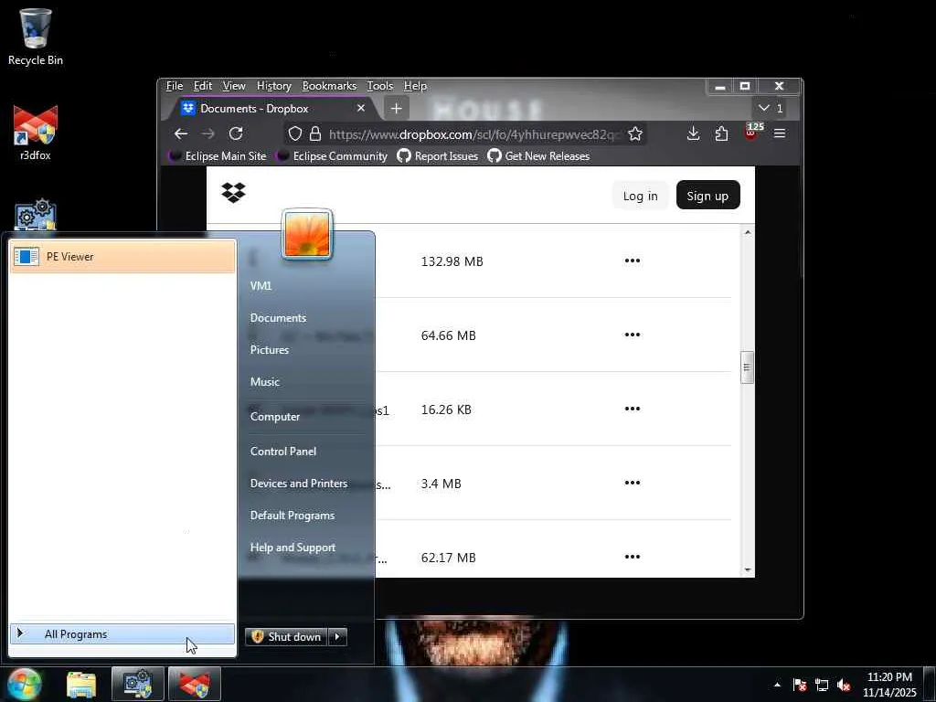Viewport: 936px width, 702px height.
Task: Open the Extensions puzzle icon
Action: (x=721, y=133)
